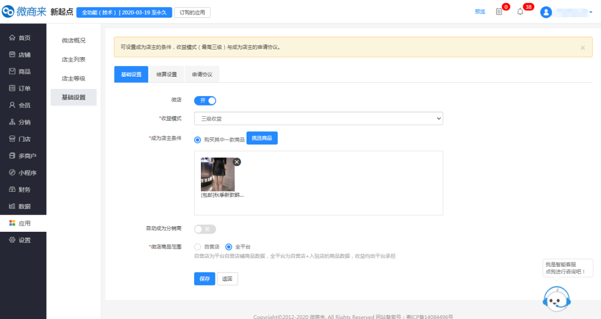601x319 pixels.
Task: Enable the 自动成为分销商 switch
Action: click(205, 229)
